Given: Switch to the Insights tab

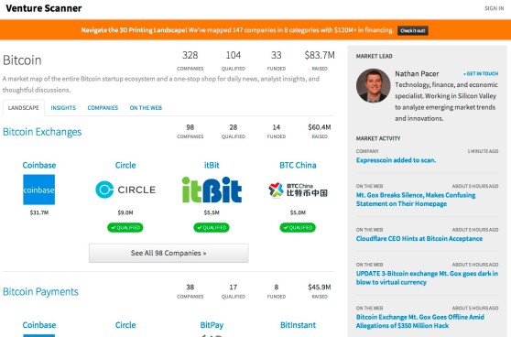Looking at the screenshot, I should point(63,108).
